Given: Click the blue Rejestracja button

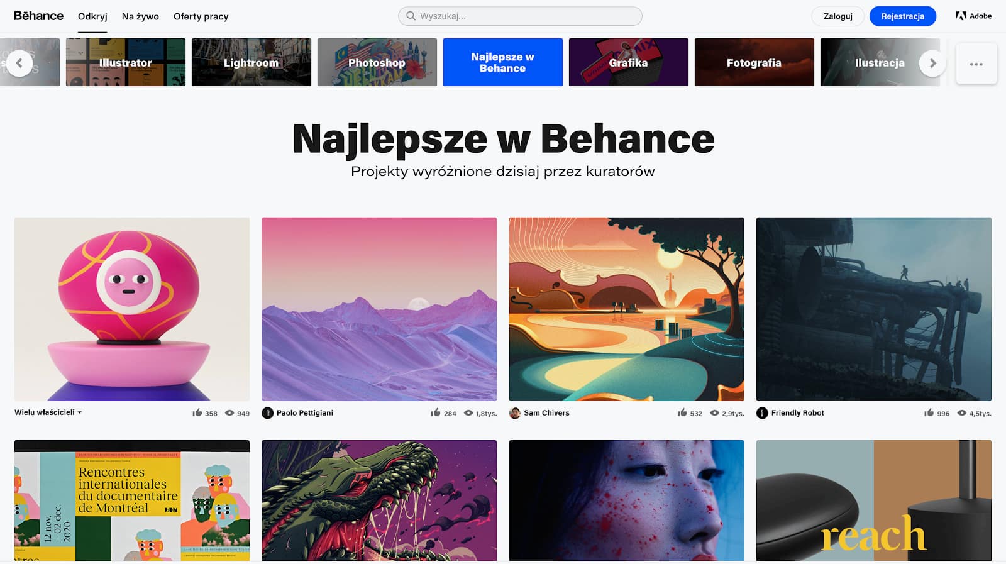Looking at the screenshot, I should [903, 16].
